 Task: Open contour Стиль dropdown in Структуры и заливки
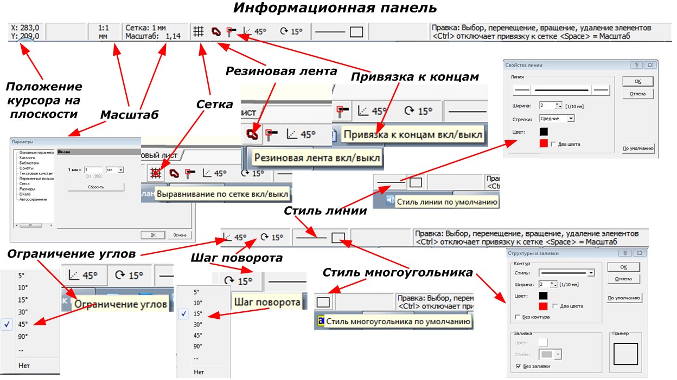[x=591, y=273]
